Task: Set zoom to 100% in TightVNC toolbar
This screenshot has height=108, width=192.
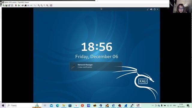Action: pos(44,5)
